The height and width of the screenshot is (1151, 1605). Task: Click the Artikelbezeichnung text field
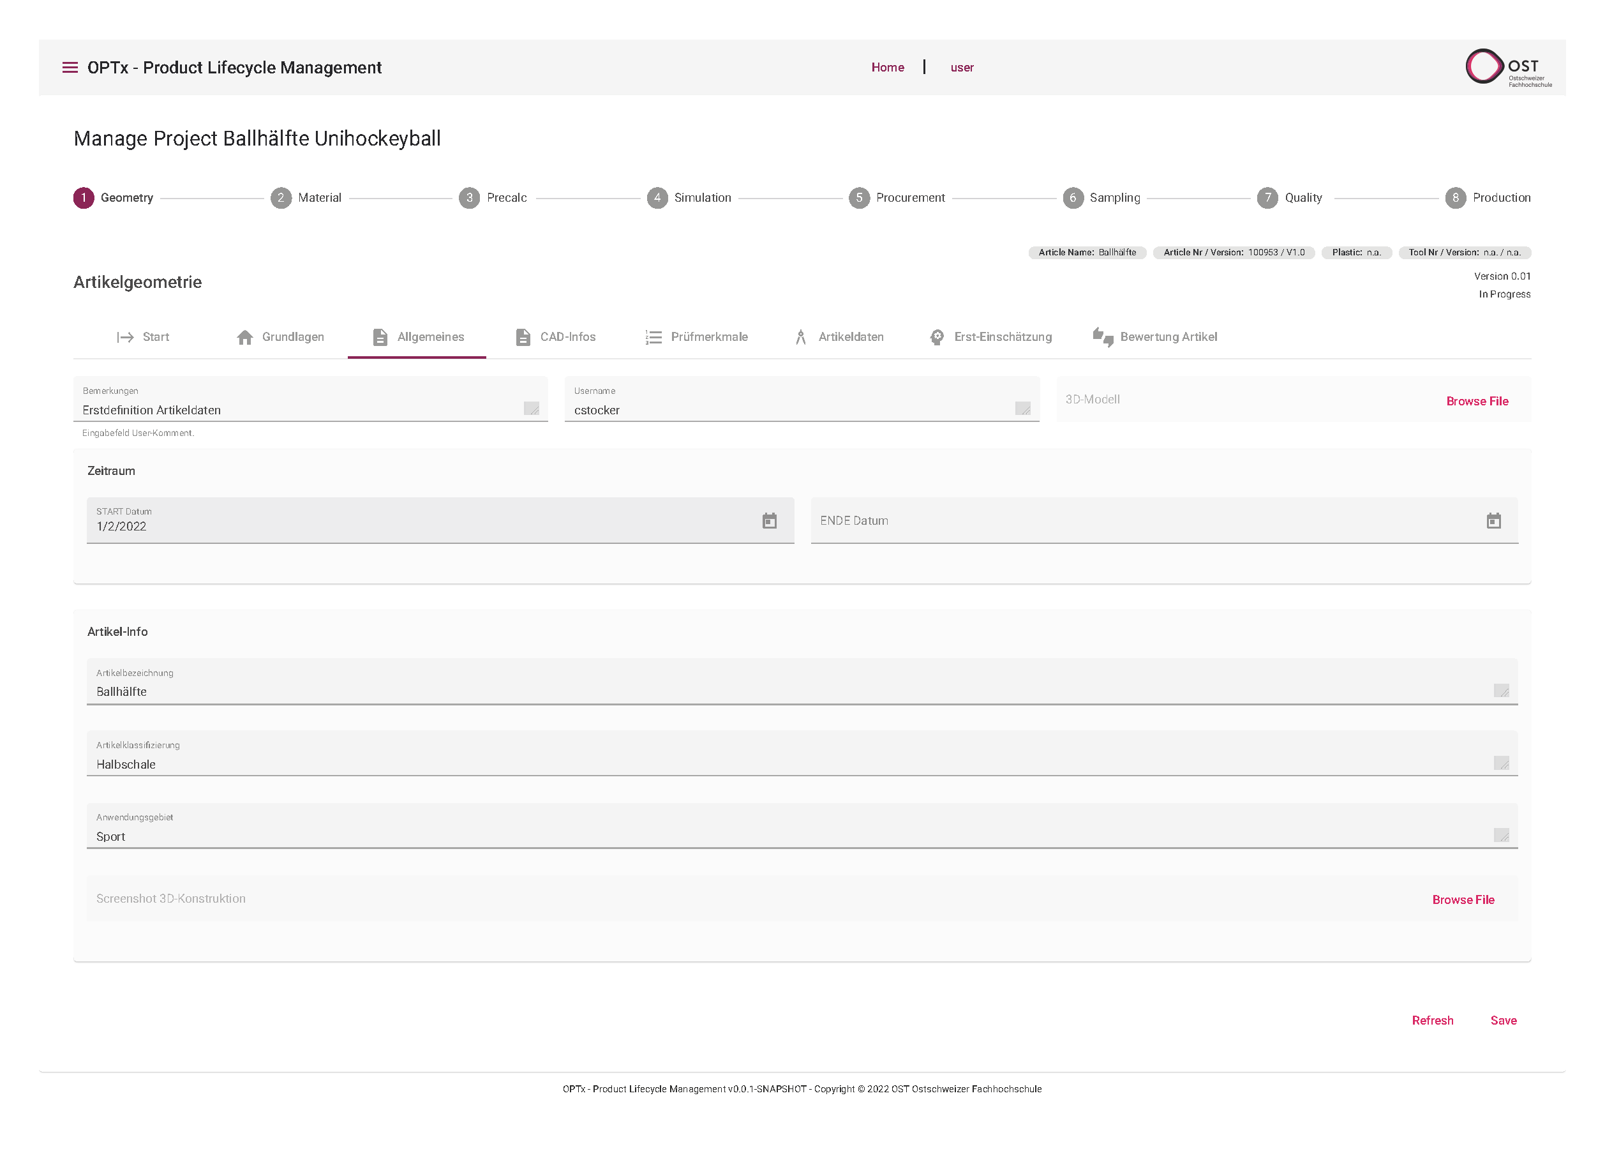click(x=779, y=691)
